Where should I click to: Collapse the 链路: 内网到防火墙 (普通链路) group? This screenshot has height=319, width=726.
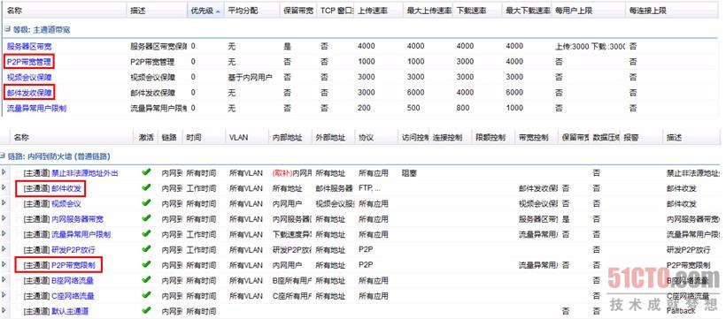[x=3, y=156]
